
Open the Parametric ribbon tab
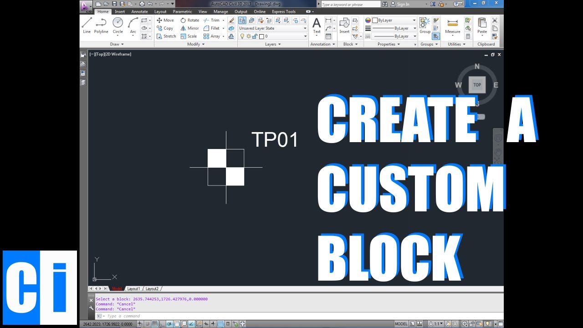pyautogui.click(x=182, y=11)
